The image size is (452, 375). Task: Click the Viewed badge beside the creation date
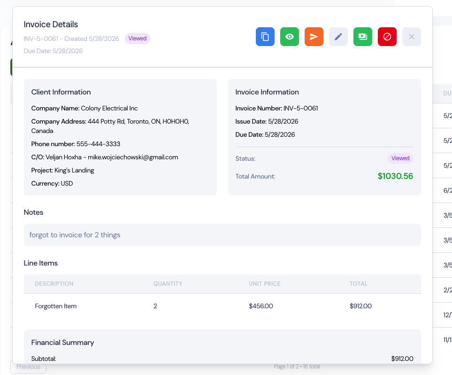point(137,39)
